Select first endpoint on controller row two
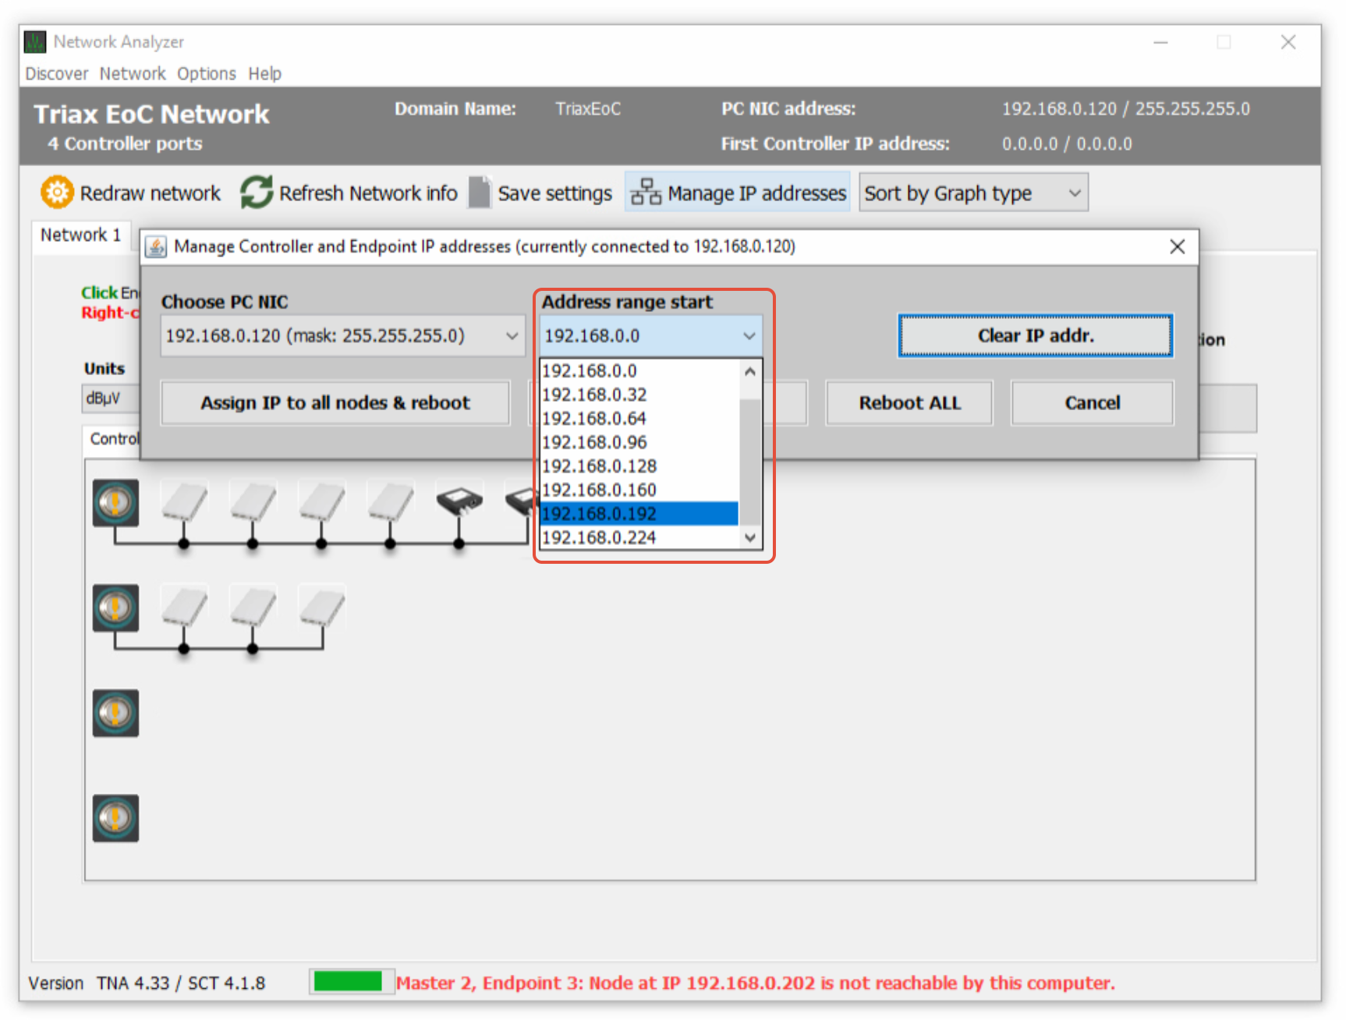Screen dimensions: 1346x1020 click(184, 607)
